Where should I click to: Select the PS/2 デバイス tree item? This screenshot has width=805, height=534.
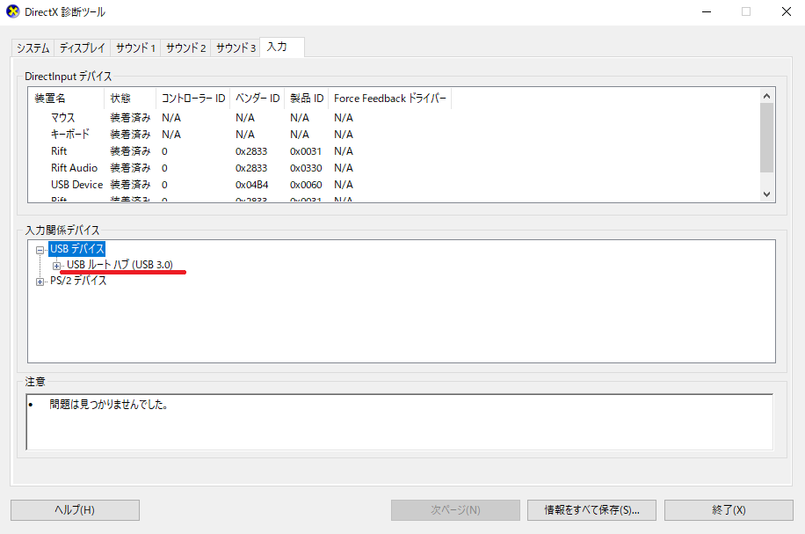[78, 281]
